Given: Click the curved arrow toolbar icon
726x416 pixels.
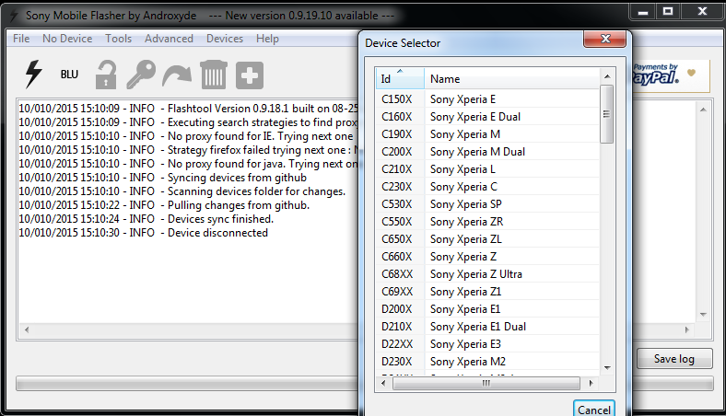Looking at the screenshot, I should (x=177, y=75).
